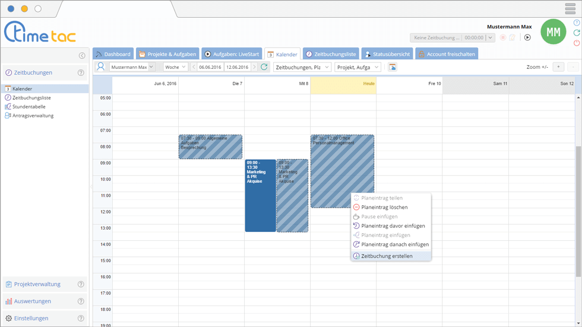
Task: Click the green reload icon under help
Action: 576,33
